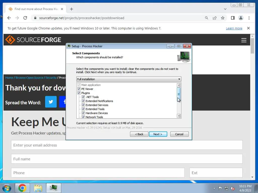258x193 pixels.
Task: Open Windows Start menu
Action: pos(7,188)
